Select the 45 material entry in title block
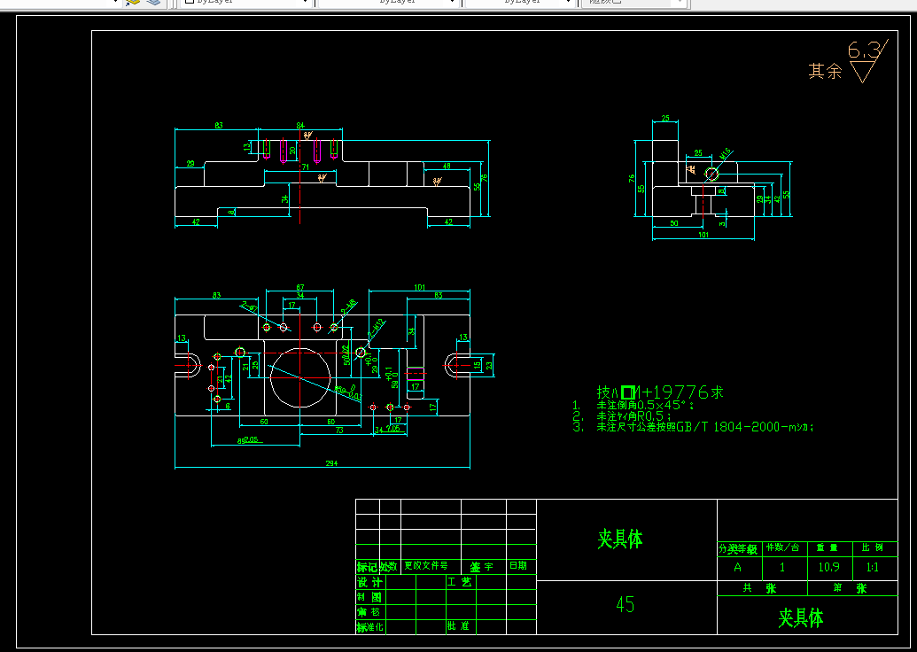 coord(626,604)
